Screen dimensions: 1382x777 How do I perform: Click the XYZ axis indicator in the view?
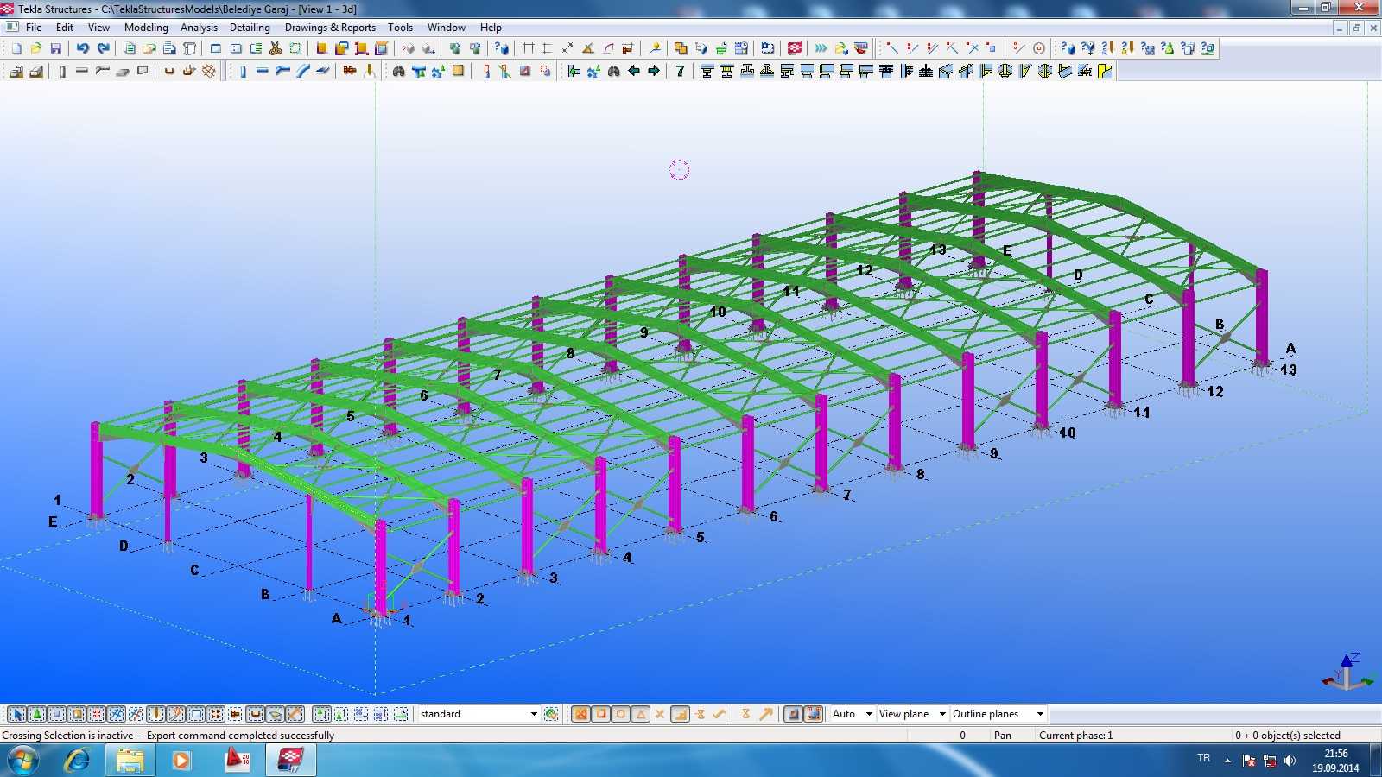pos(1347,672)
